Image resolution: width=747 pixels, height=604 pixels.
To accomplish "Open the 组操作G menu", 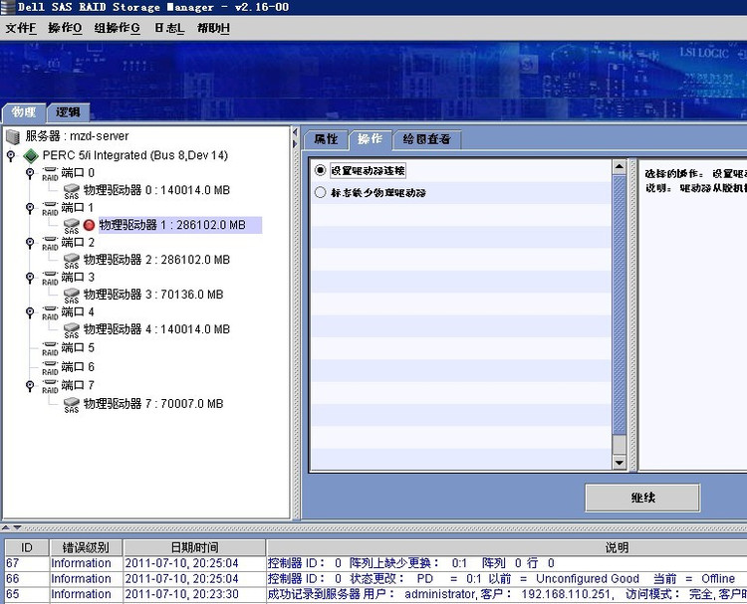I will tap(118, 28).
